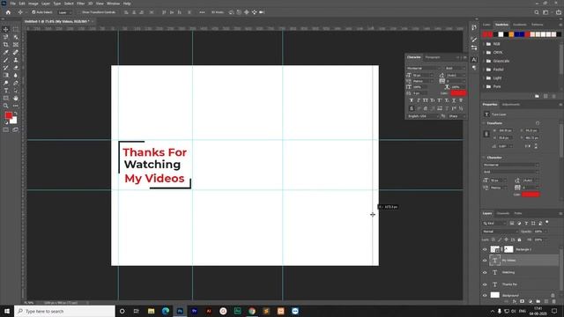
Task: Open the Character panel dock icon
Action: click(x=474, y=60)
